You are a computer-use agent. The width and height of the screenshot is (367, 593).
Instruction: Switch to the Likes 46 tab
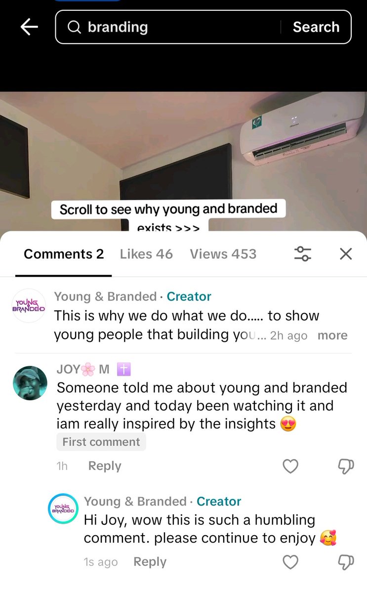click(146, 254)
